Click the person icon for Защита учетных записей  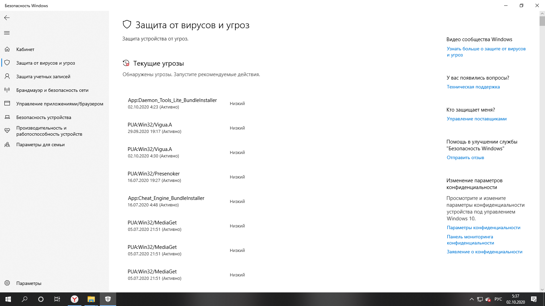coord(7,76)
